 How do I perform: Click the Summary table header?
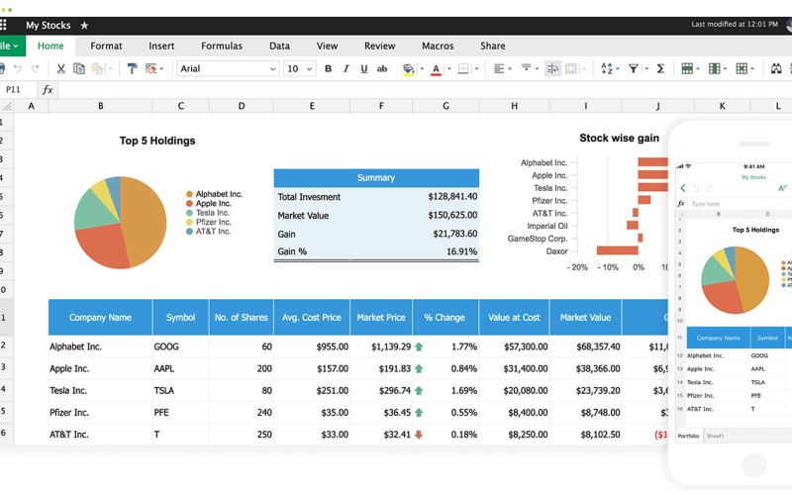tap(376, 178)
